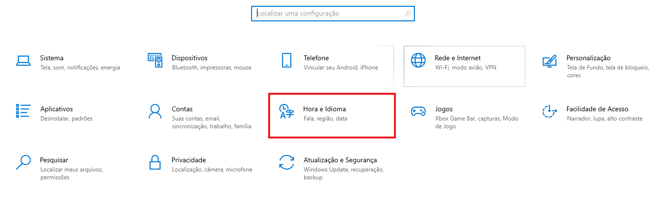The height and width of the screenshot is (206, 666).
Task: Open the Privacidade padlock icon
Action: (x=155, y=162)
